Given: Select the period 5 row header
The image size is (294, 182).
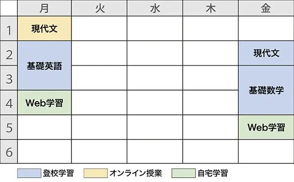Looking at the screenshot, I should tap(9, 127).
